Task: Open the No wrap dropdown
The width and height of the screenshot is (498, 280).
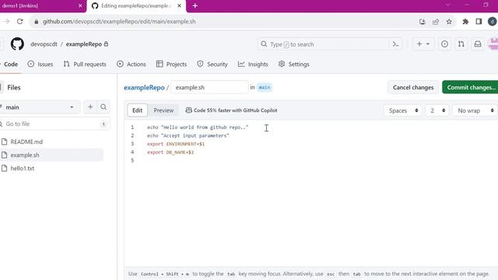Action: 475,110
